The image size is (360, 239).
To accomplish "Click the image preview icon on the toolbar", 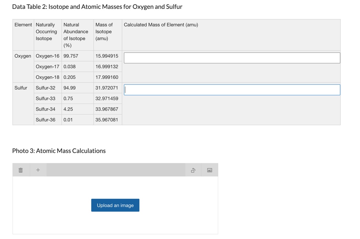I will (209, 169).
